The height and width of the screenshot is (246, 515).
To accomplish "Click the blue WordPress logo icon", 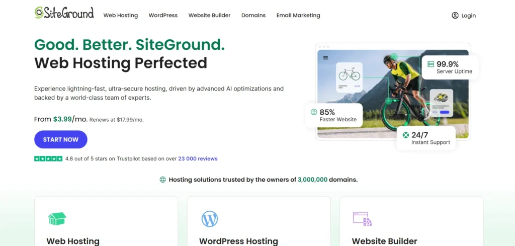I will [209, 219].
